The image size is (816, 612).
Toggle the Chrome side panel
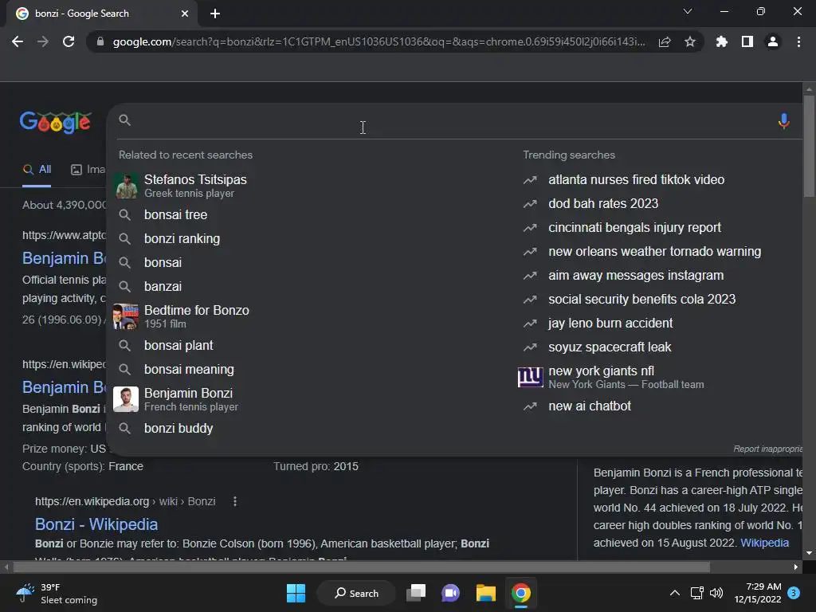coord(747,41)
